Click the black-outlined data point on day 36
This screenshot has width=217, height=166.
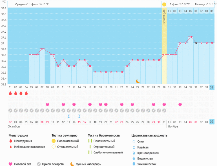196,43
